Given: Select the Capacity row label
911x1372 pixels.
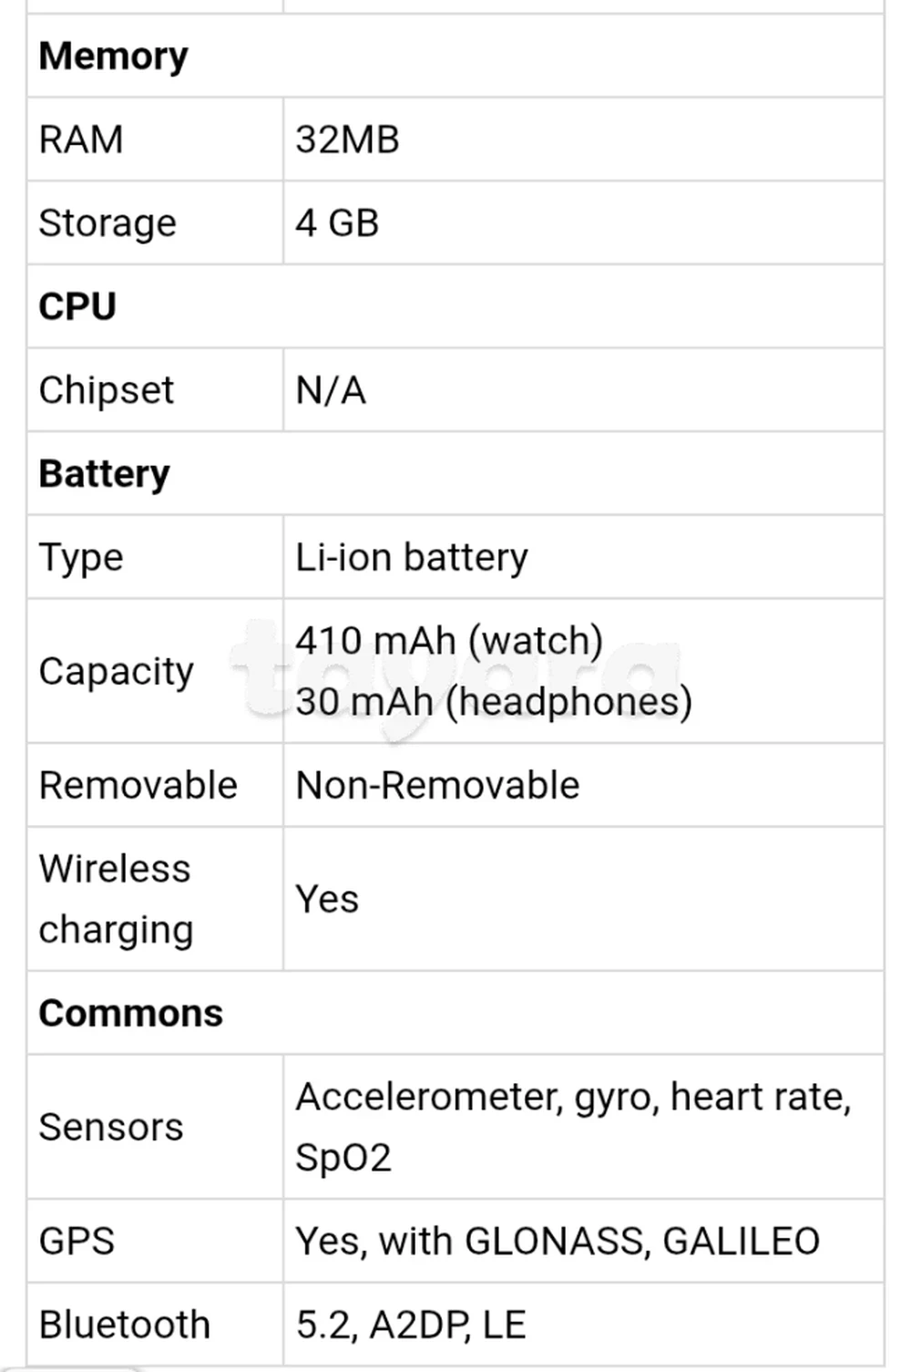Looking at the screenshot, I should click(117, 672).
